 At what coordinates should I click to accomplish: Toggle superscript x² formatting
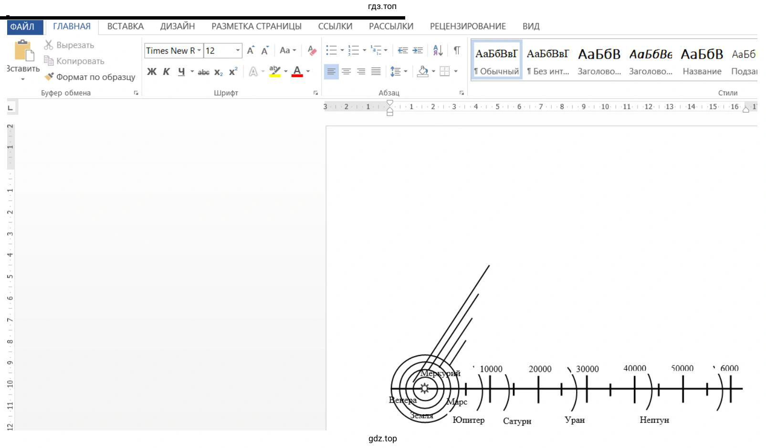click(233, 72)
